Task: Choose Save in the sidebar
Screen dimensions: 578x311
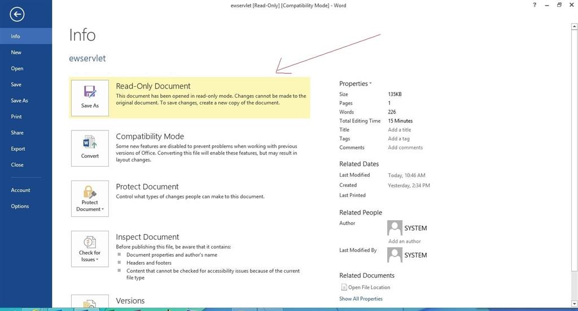Action: (x=26, y=85)
